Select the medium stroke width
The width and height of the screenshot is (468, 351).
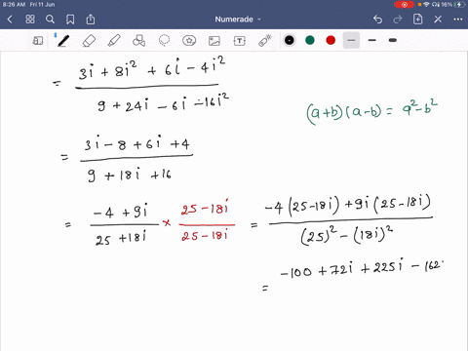click(x=372, y=40)
